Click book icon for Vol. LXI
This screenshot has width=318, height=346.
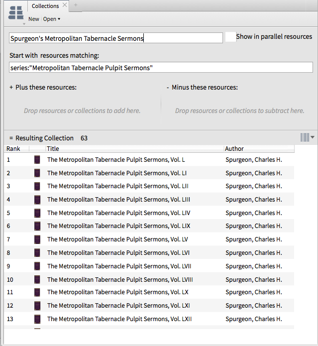click(x=37, y=306)
